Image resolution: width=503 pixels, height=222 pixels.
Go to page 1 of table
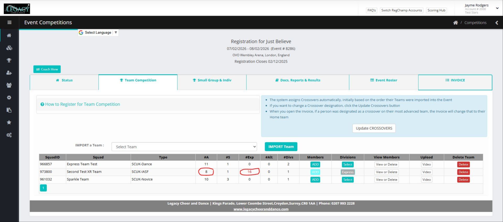point(43,188)
